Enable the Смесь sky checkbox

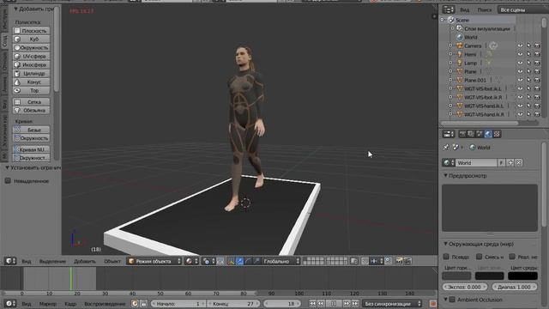480,257
